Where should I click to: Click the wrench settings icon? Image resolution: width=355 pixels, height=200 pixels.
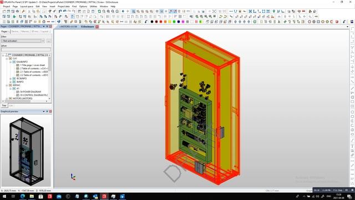tap(23, 11)
